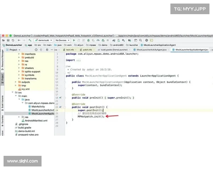Click the Attach Debugger to Process icon
This screenshot has height=170, width=213.
103,40
